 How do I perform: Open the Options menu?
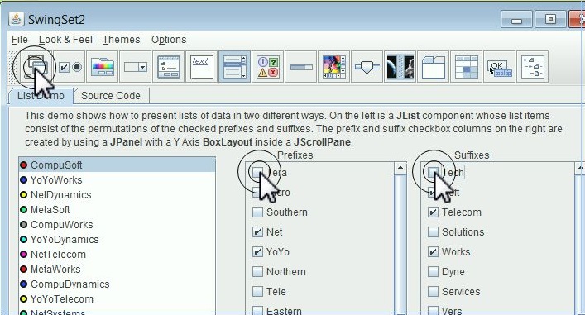[x=169, y=40]
